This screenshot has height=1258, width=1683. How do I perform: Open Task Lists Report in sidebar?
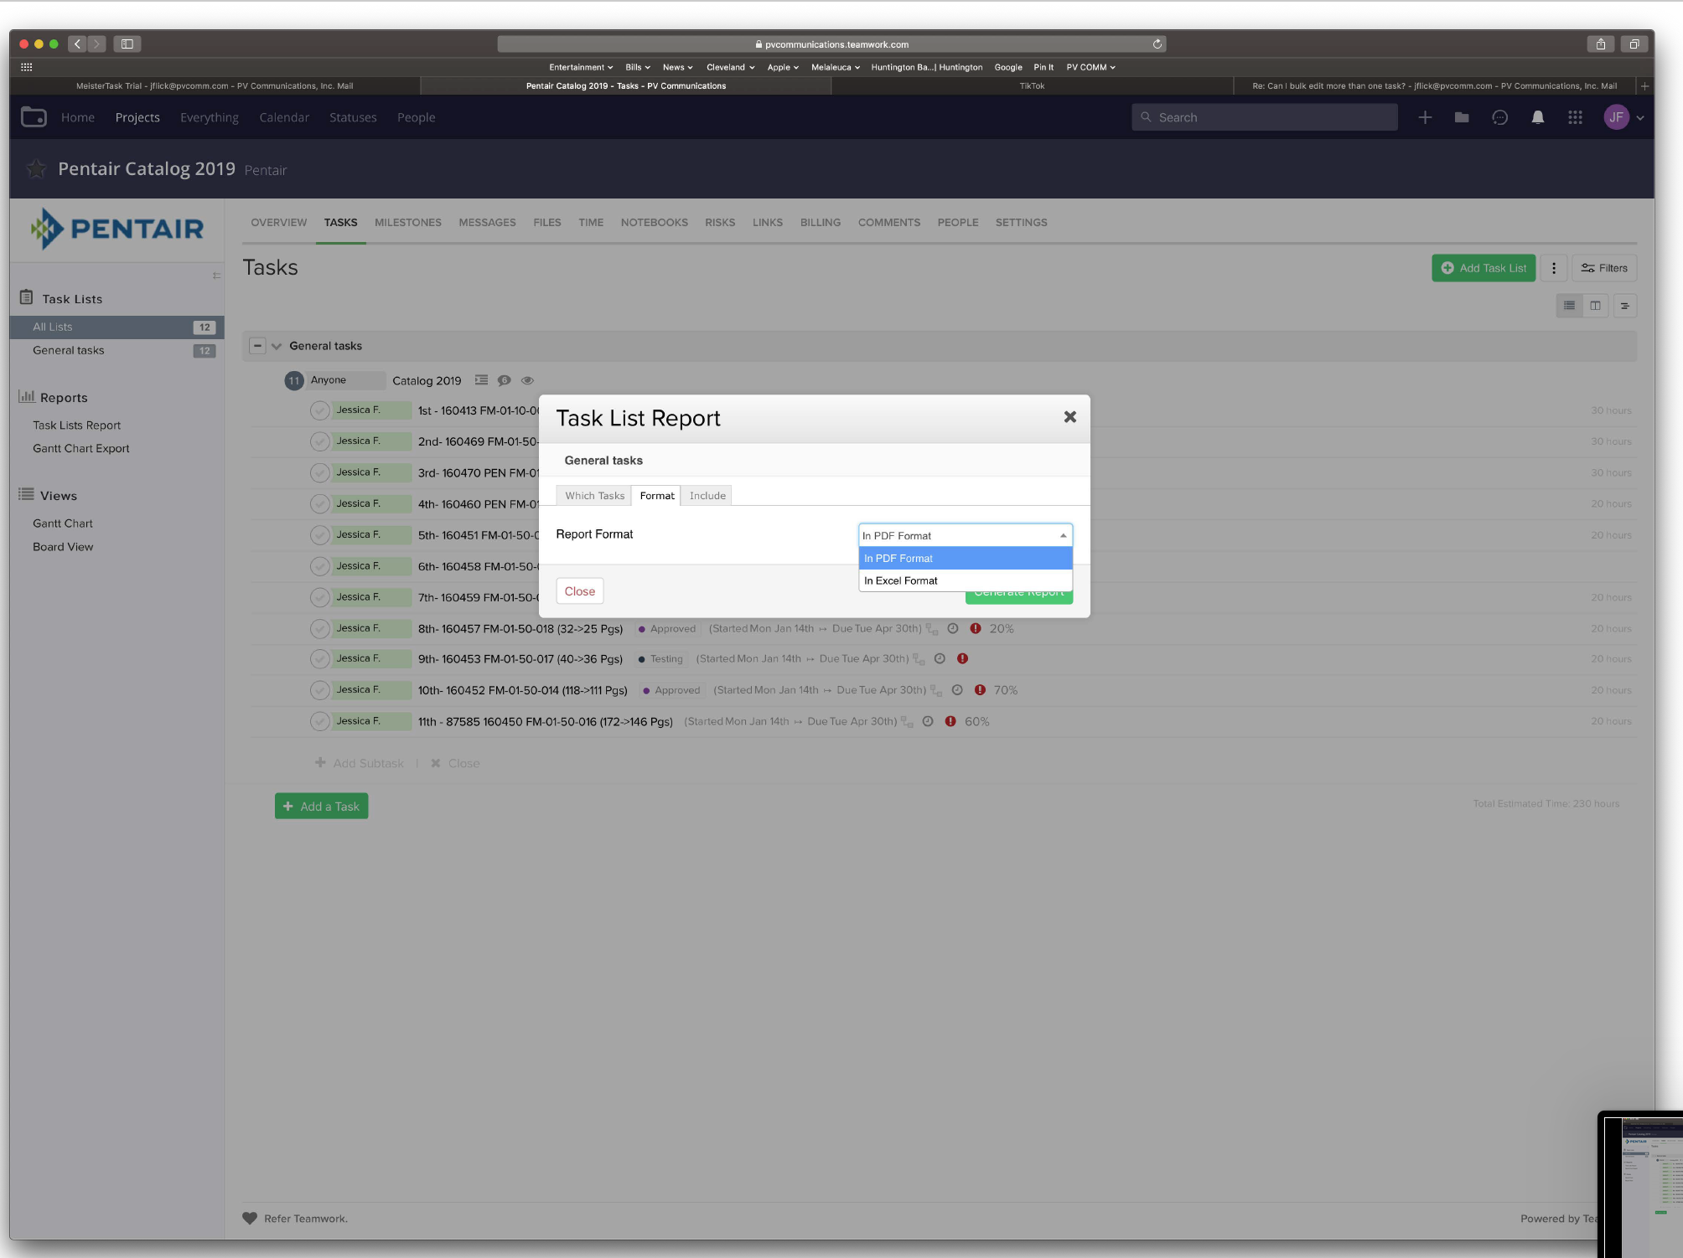(76, 425)
